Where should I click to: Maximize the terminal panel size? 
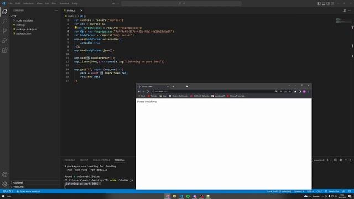click(x=346, y=160)
